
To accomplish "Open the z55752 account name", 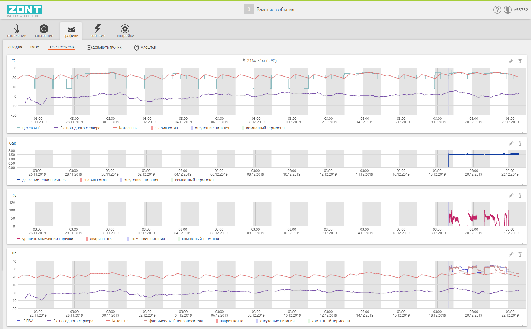I will (x=521, y=10).
